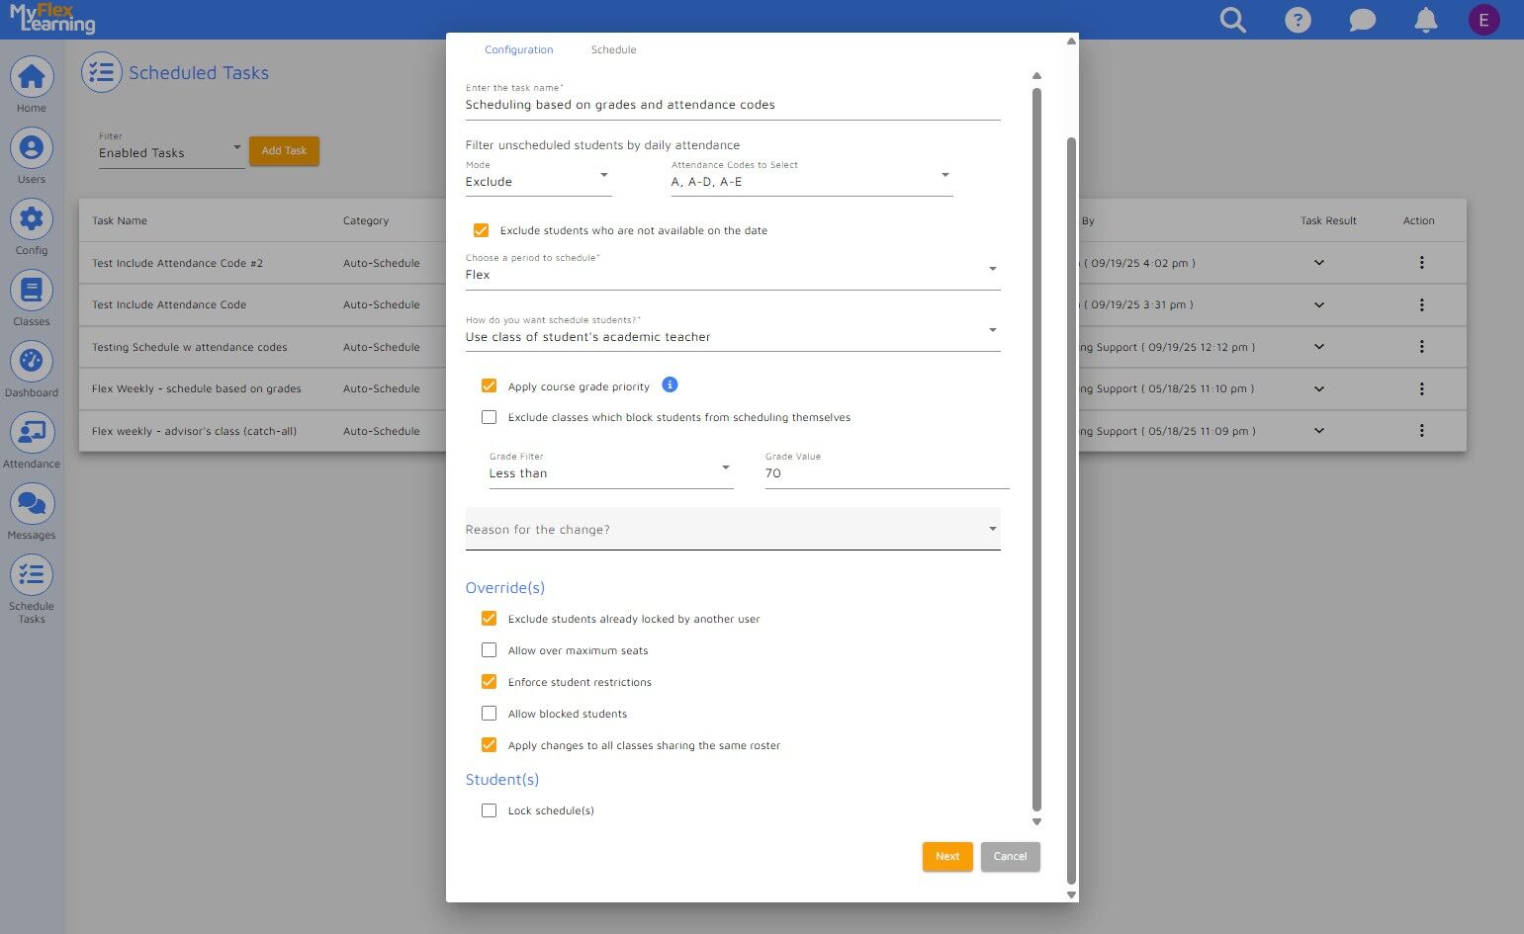Open action menu for Test Include Attendance Code #2

[x=1421, y=263]
